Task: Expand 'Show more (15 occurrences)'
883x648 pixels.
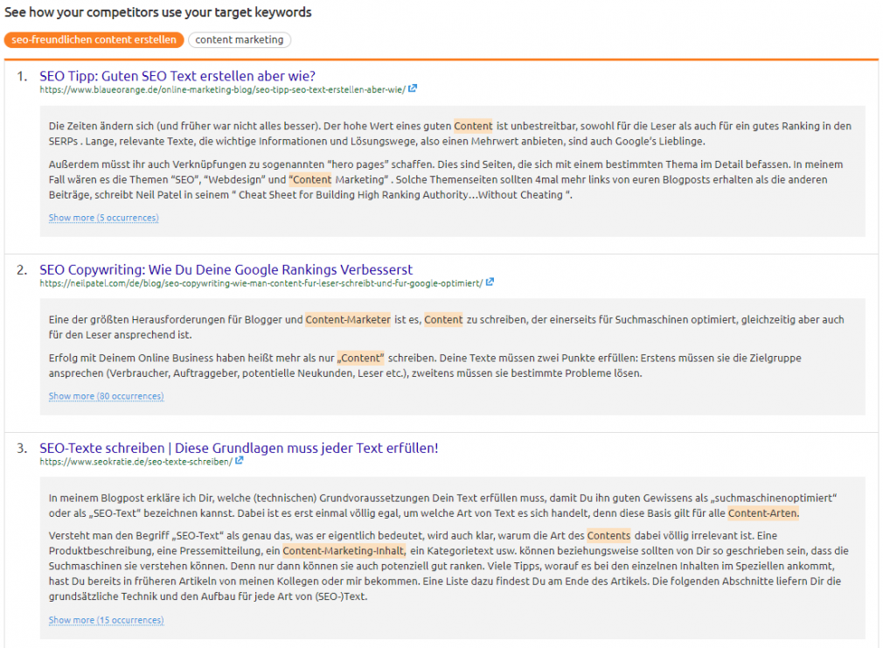Action: [106, 620]
